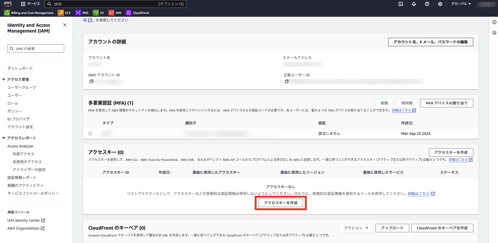
Task: Open MFA 詳細はこちら link
Action: (x=404, y=110)
